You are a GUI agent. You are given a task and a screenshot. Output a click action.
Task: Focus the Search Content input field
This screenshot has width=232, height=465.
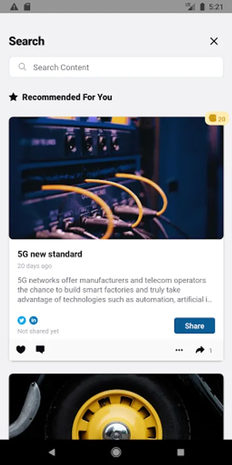pos(116,67)
